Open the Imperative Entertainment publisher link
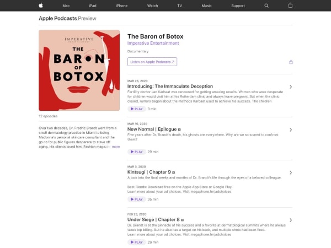331x248 pixels. (x=153, y=43)
